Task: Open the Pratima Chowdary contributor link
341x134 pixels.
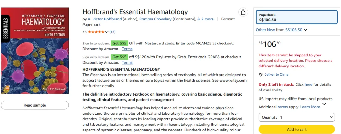Action: pos(155,19)
